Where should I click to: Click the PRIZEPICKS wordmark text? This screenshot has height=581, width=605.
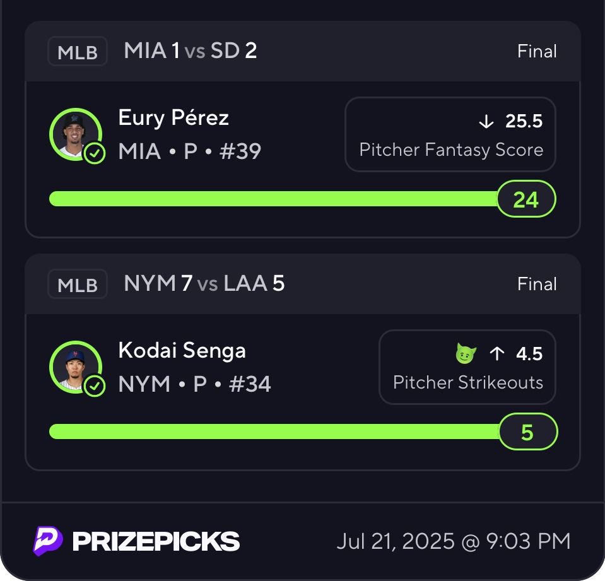pos(156,541)
